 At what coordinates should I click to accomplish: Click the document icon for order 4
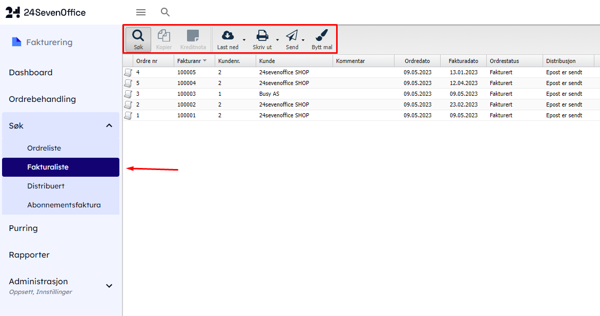(128, 72)
